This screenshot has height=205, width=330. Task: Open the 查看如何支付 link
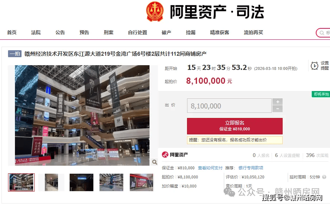(x=210, y=168)
